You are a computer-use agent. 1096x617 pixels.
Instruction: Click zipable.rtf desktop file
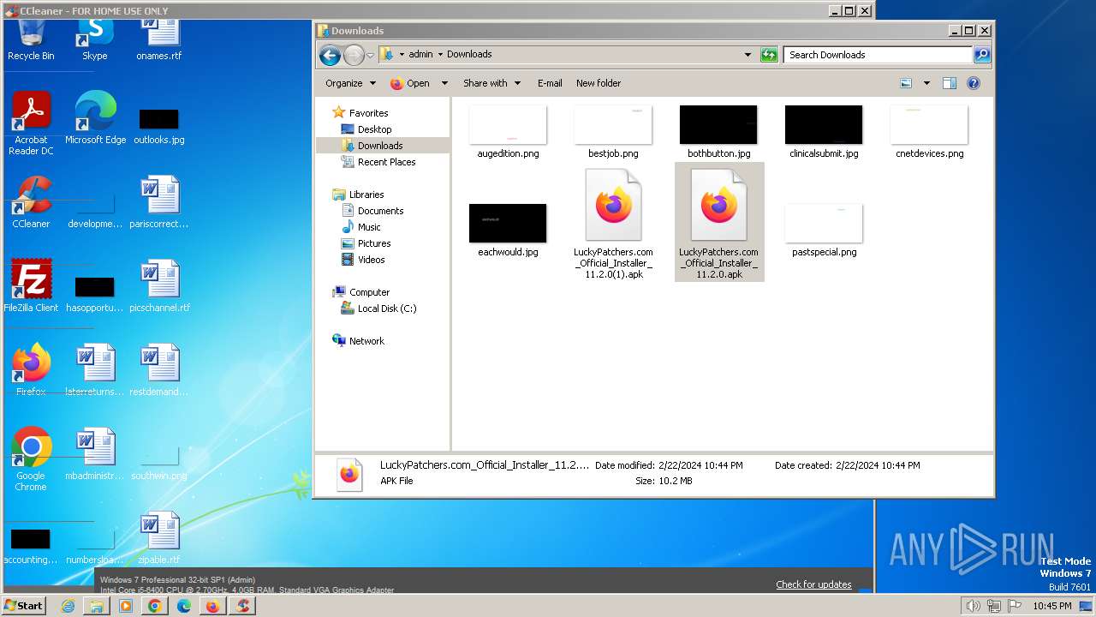tap(159, 538)
